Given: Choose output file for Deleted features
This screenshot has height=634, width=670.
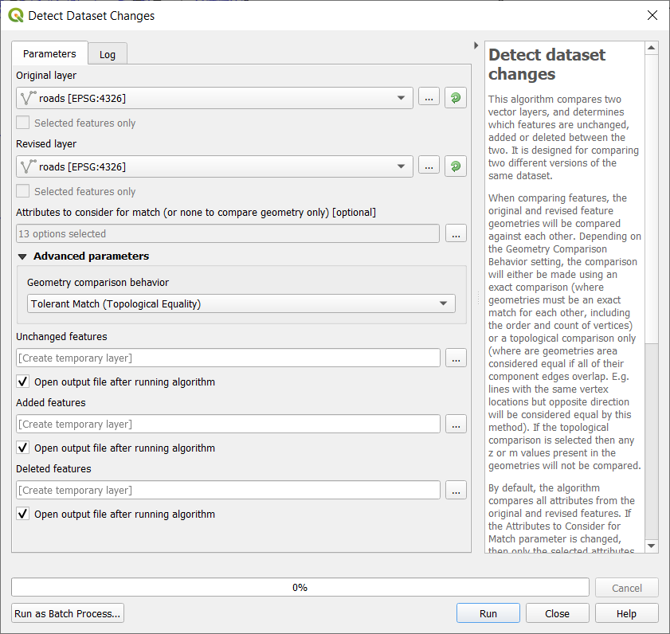Looking at the screenshot, I should point(456,491).
